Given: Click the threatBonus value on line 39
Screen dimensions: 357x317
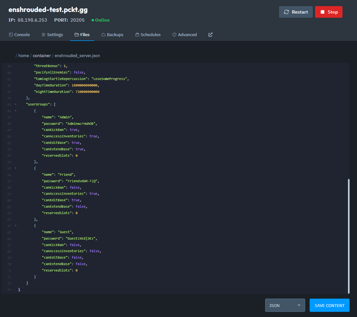Looking at the screenshot, I should (65, 66).
